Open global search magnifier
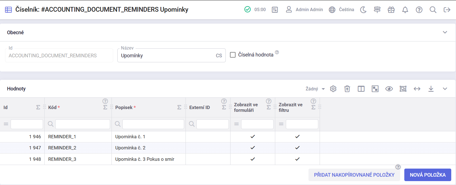The width and height of the screenshot is (456, 185). click(433, 10)
